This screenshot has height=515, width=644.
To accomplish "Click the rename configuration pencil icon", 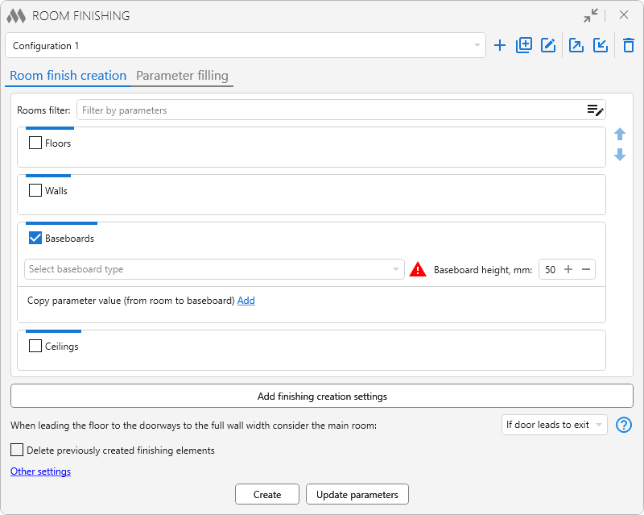I will [548, 45].
